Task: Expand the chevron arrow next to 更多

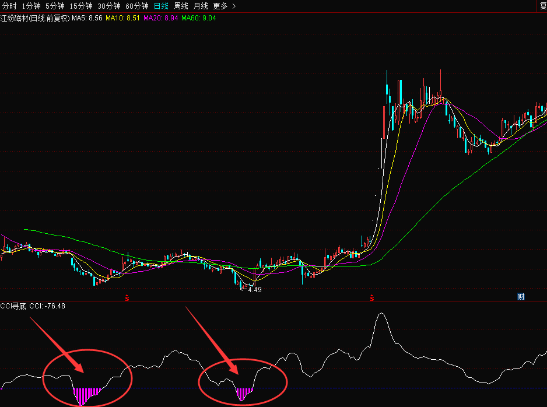Action: pyautogui.click(x=234, y=6)
